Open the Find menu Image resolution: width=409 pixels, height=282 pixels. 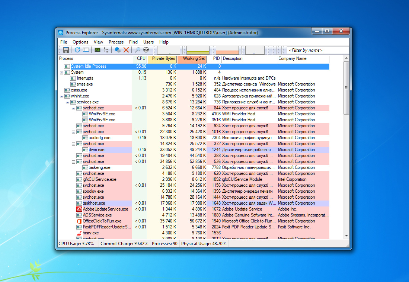[x=133, y=42]
